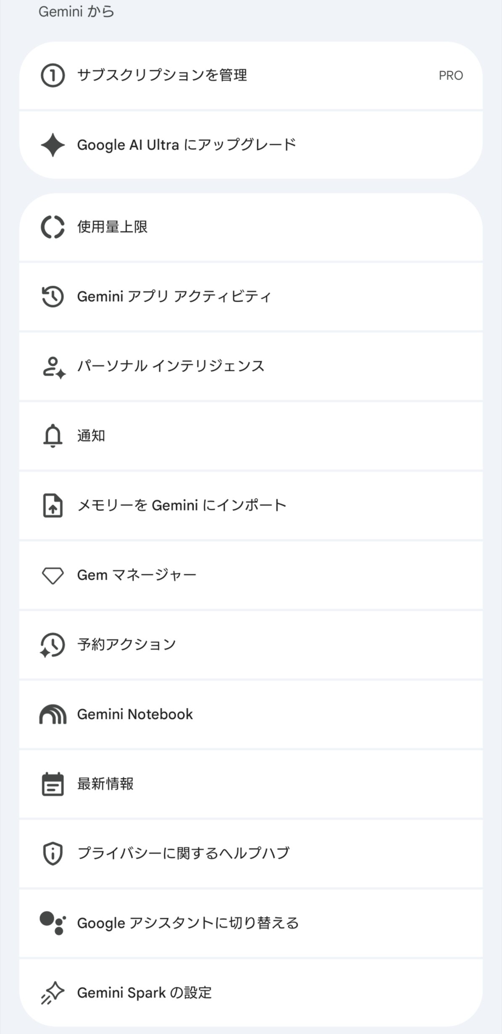Open サブスクリプションを管理 menu item
The image size is (502, 1034).
click(251, 76)
